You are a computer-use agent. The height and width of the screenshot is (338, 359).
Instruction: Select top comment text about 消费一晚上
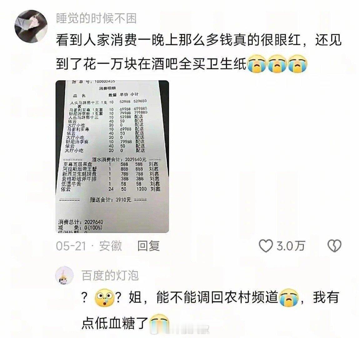[x=199, y=40]
